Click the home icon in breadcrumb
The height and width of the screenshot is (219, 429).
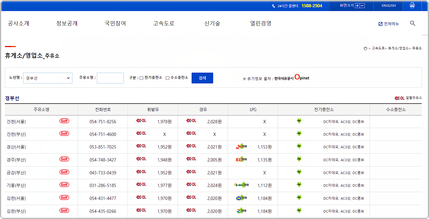point(365,48)
